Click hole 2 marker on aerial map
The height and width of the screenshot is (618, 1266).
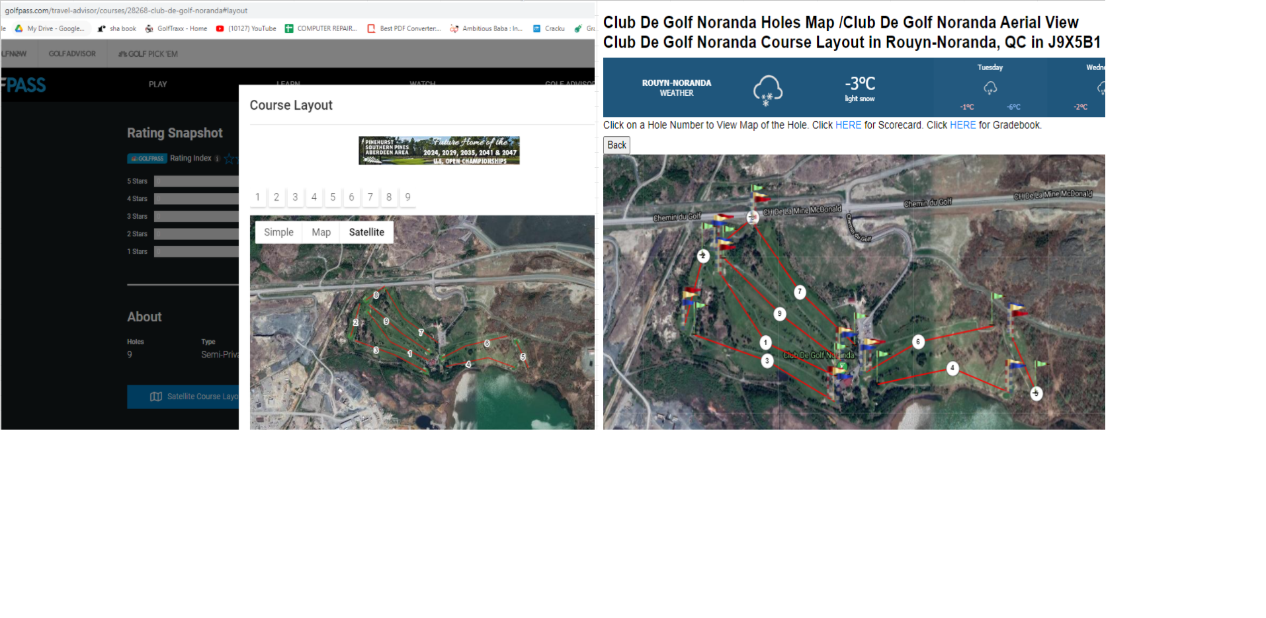(703, 256)
